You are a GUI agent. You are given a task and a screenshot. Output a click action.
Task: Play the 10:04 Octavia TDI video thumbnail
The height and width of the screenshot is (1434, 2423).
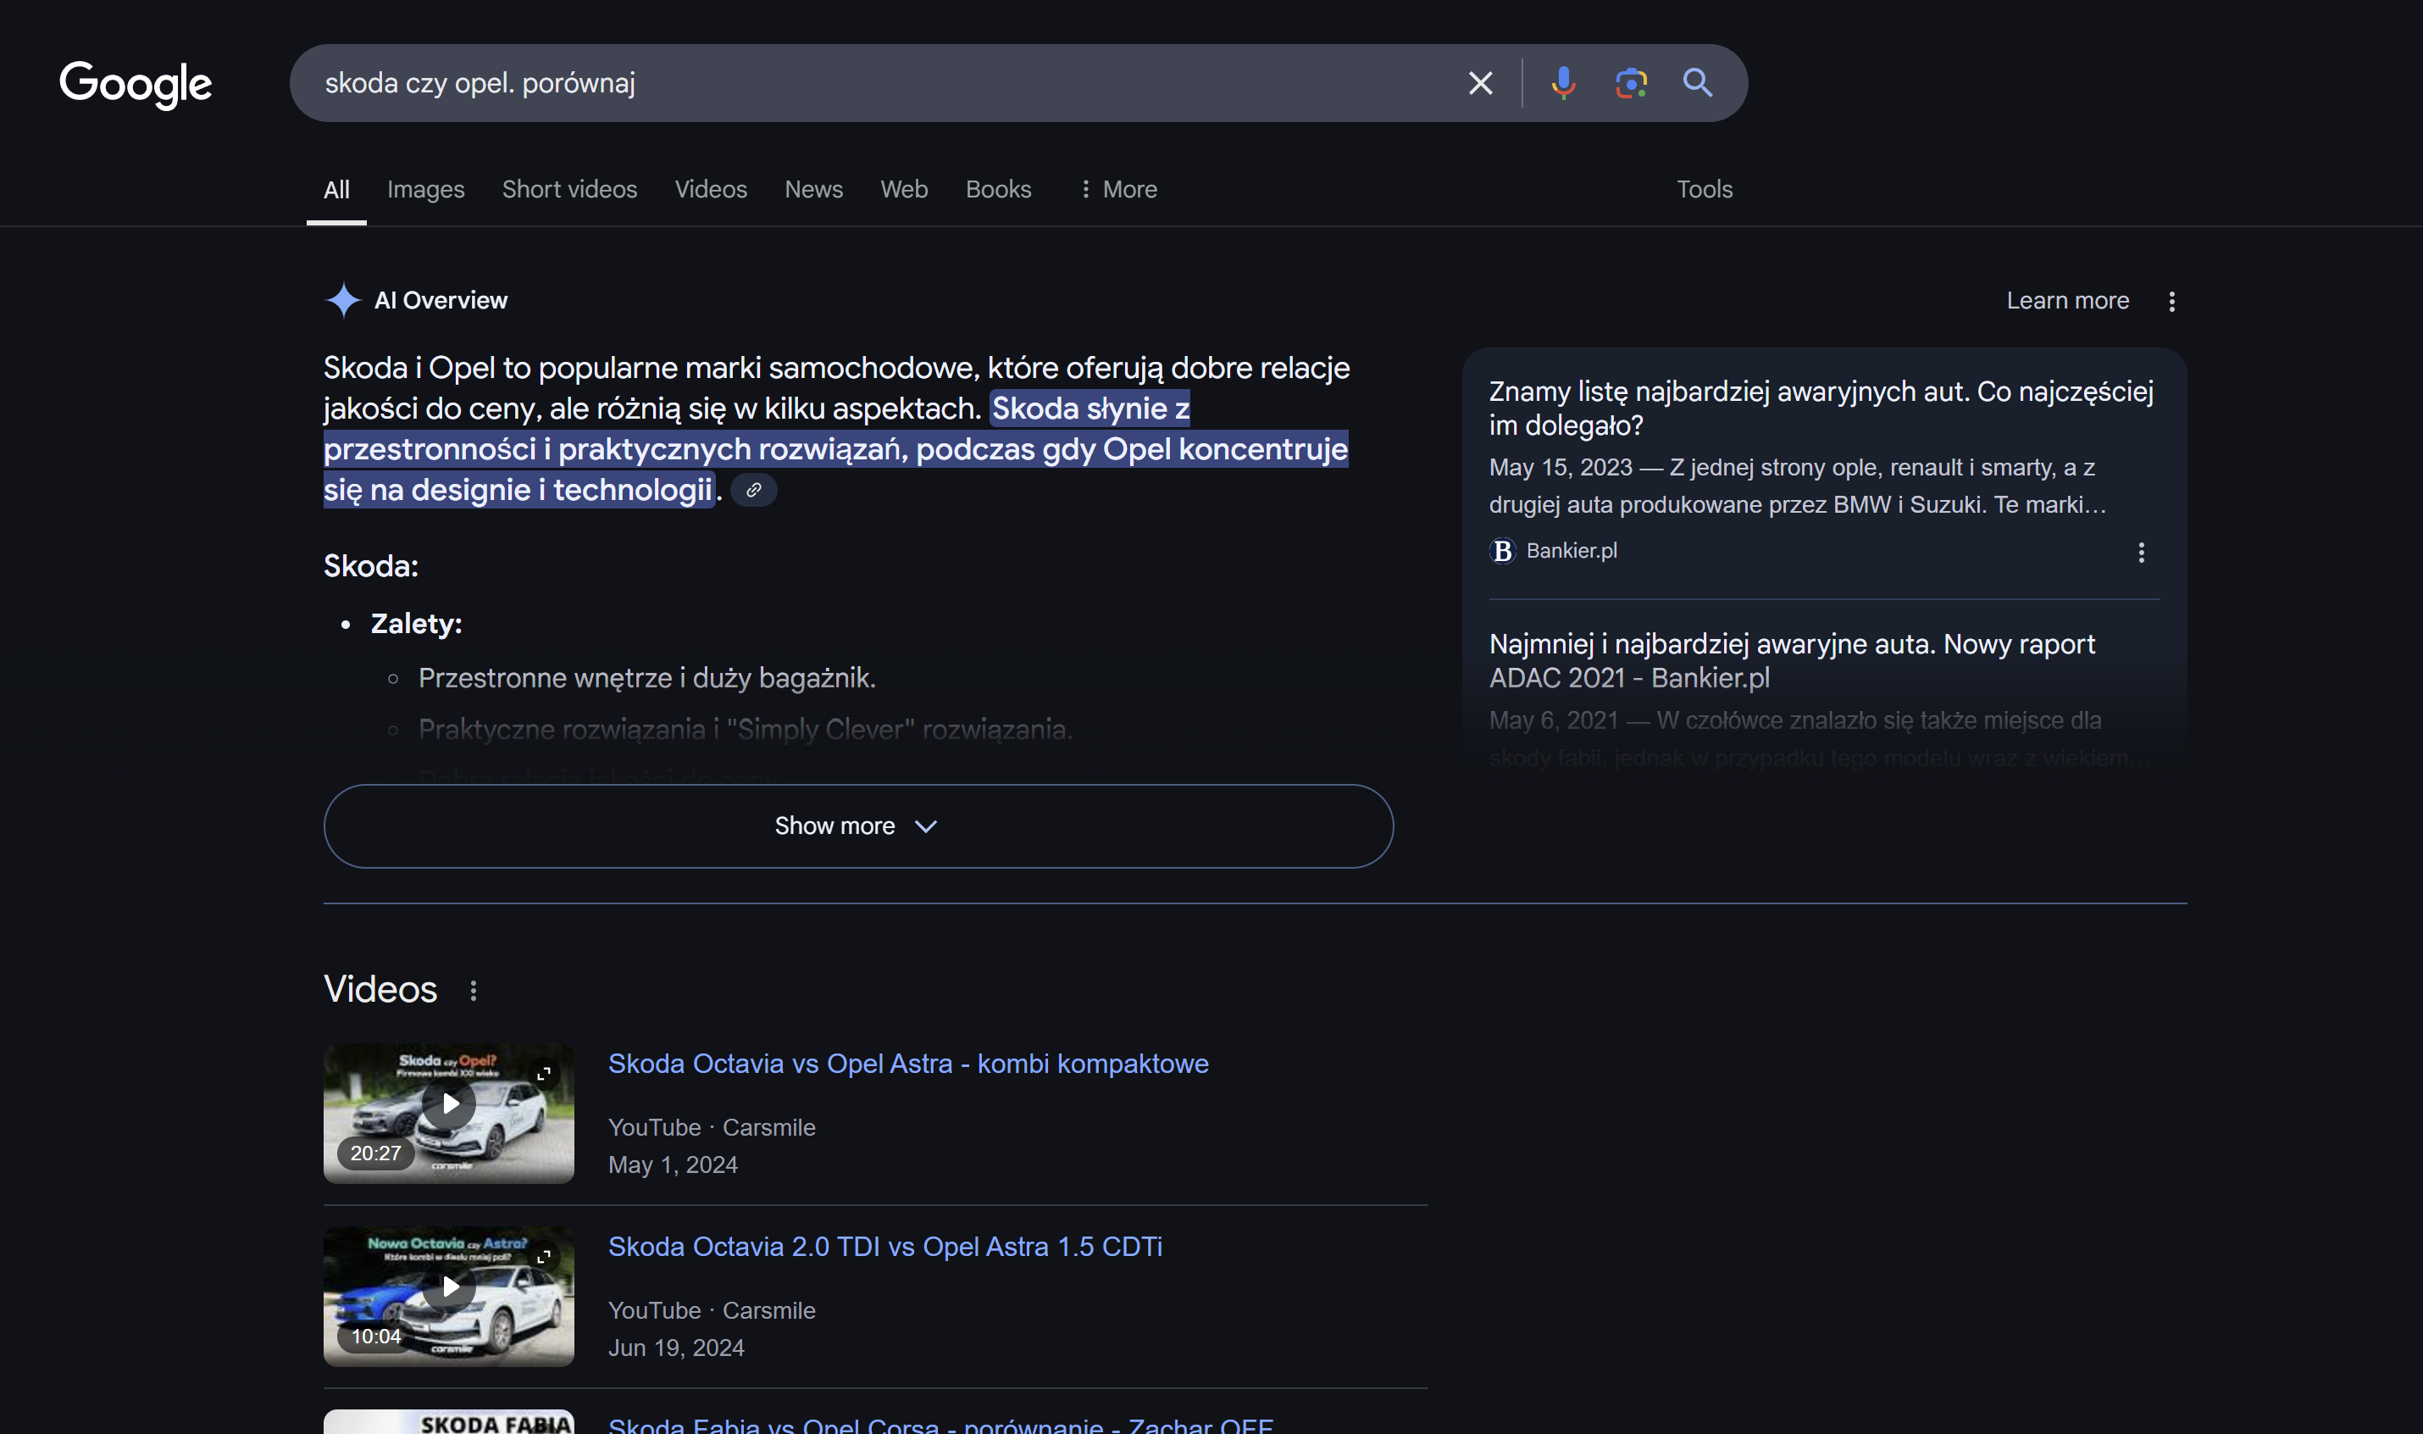[450, 1287]
